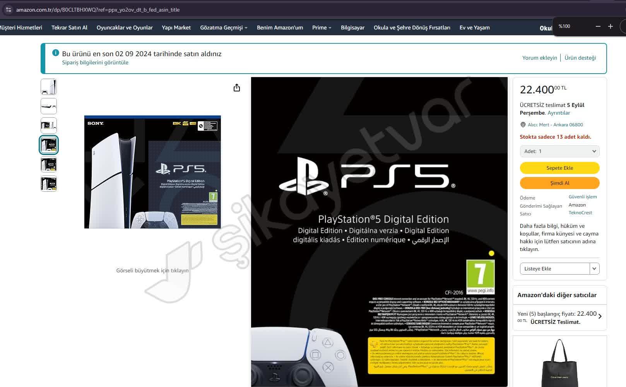Zoom in using the plus icon

point(610,26)
